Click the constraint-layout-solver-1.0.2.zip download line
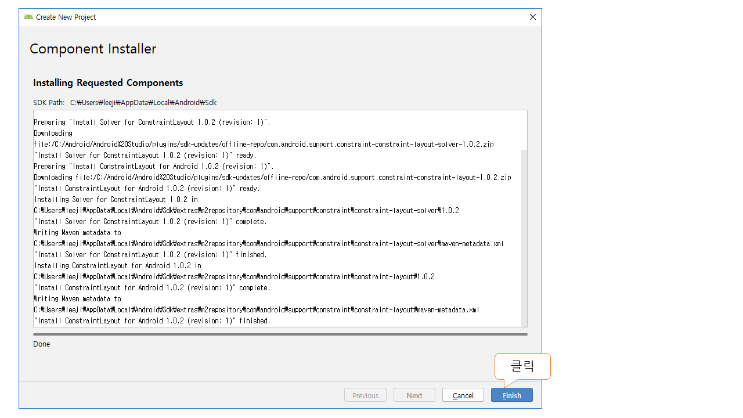Viewport: 743px width, 418px height. (264, 144)
